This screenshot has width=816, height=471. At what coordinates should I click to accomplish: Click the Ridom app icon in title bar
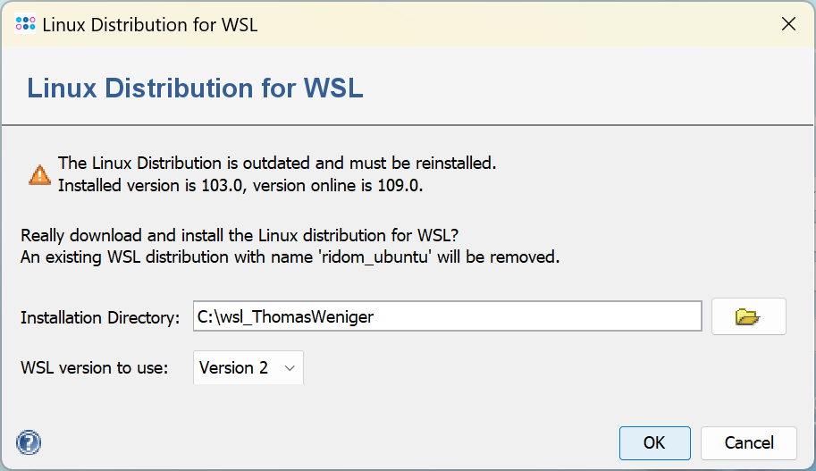[26, 24]
